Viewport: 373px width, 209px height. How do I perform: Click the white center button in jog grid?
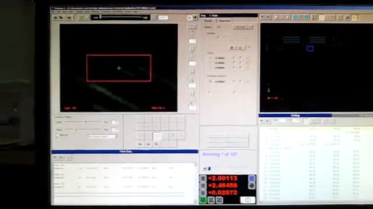coord(157,136)
